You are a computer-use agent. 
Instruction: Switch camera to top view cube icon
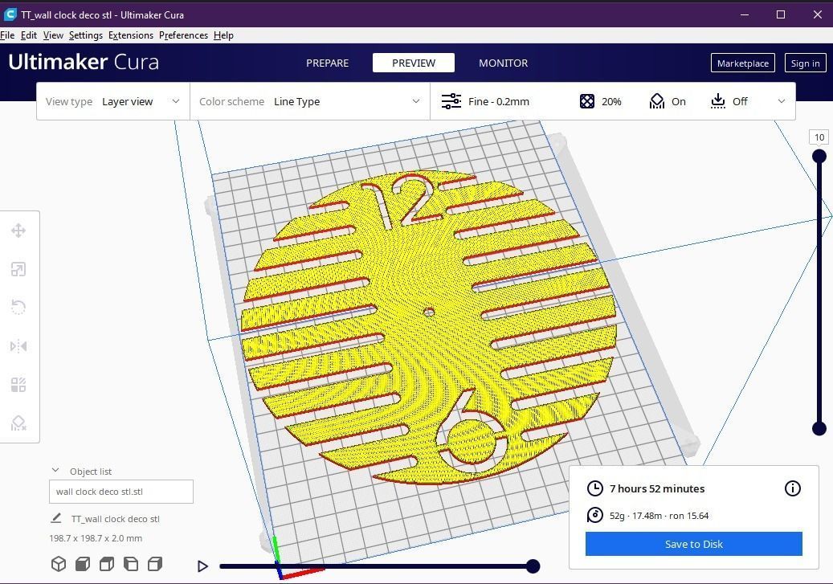(x=106, y=564)
